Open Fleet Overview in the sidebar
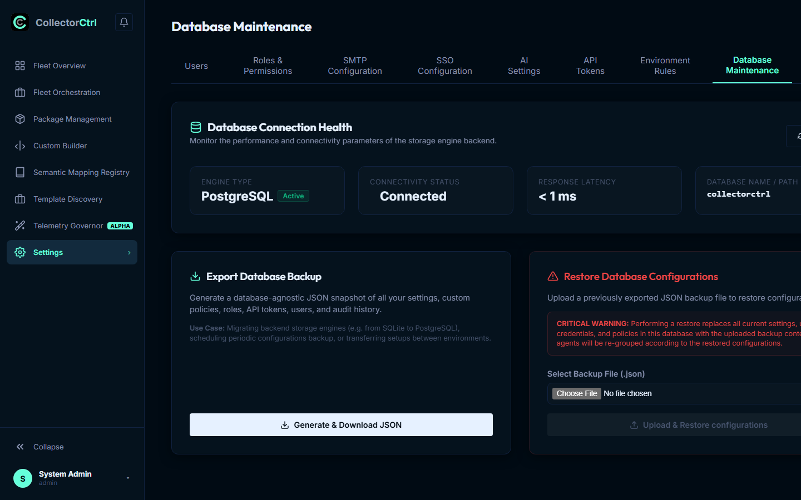This screenshot has height=500, width=801. (x=72, y=66)
